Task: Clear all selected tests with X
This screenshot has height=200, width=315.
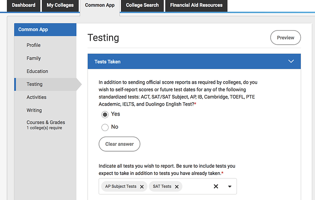Action: (216, 186)
